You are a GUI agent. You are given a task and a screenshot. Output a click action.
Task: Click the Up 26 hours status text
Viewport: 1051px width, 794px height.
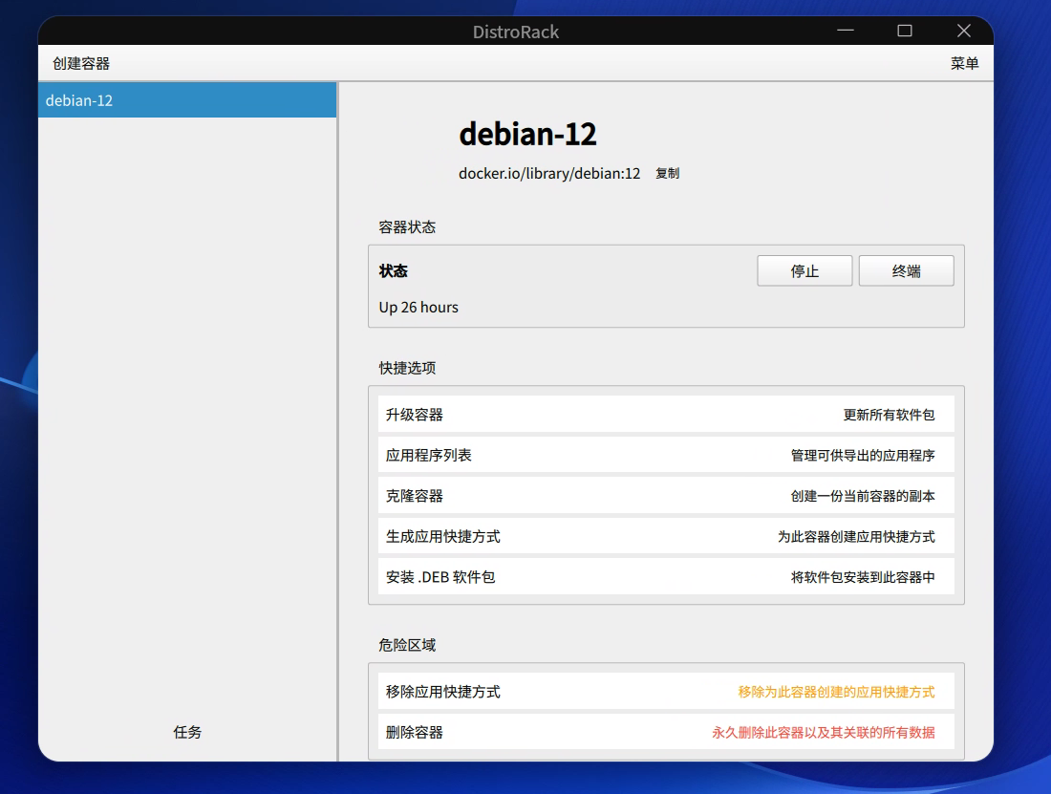tap(418, 308)
